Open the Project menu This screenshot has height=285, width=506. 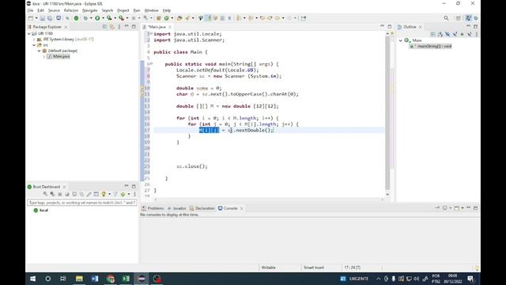123,10
